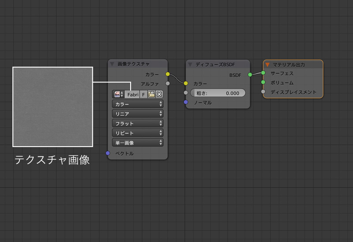
Task: Open the 単一画像 source dropdown
Action: (x=138, y=143)
